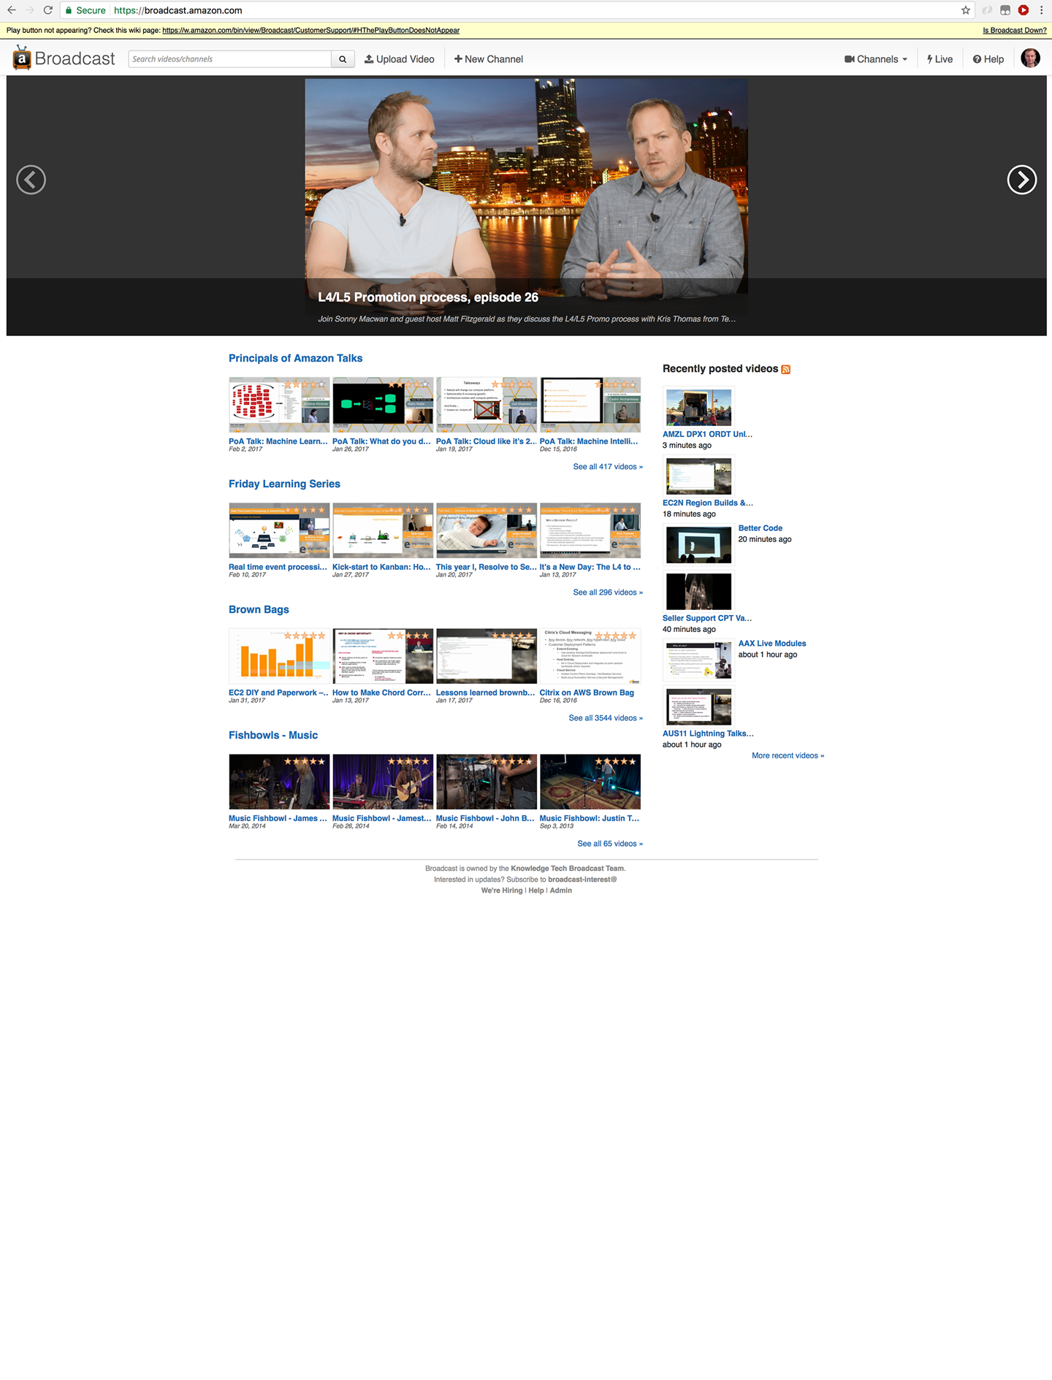
Task: Click 'We're Hiring' footer link
Action: coord(502,891)
